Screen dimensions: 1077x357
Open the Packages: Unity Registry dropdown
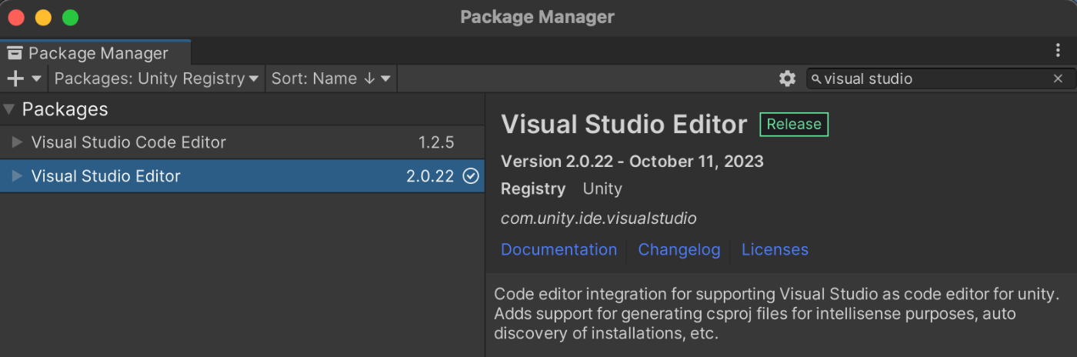point(156,78)
